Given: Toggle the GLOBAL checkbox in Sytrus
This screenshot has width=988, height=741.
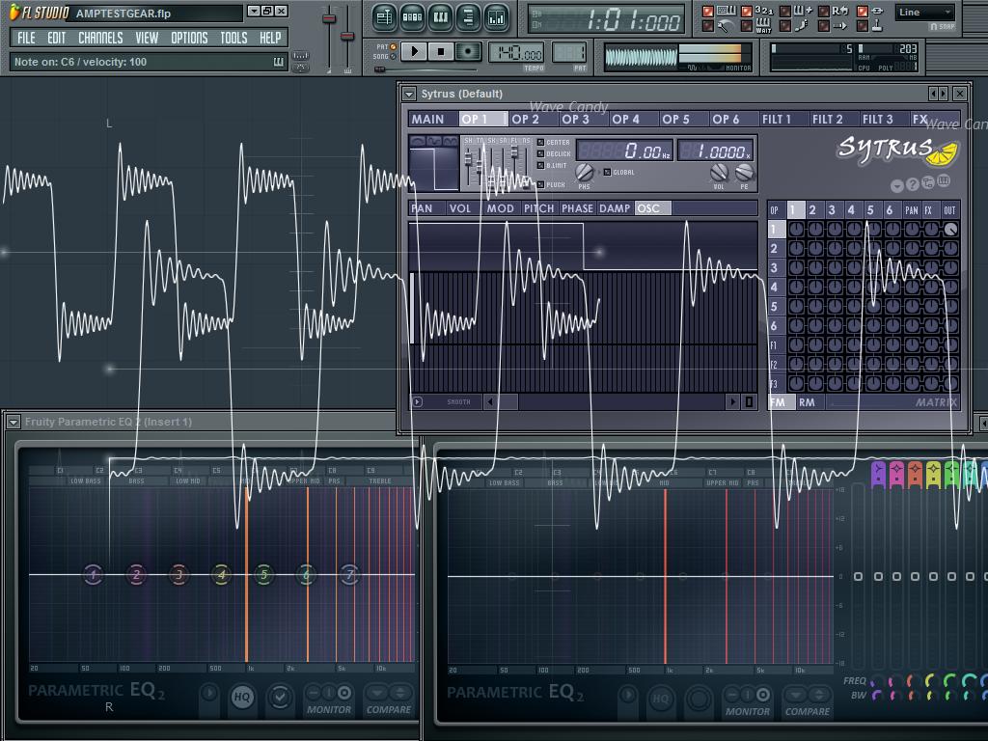Looking at the screenshot, I should (608, 172).
